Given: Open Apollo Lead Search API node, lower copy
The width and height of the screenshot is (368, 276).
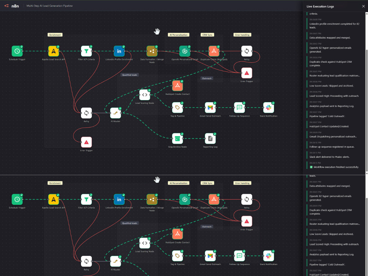Looking at the screenshot, I should (x=53, y=199).
